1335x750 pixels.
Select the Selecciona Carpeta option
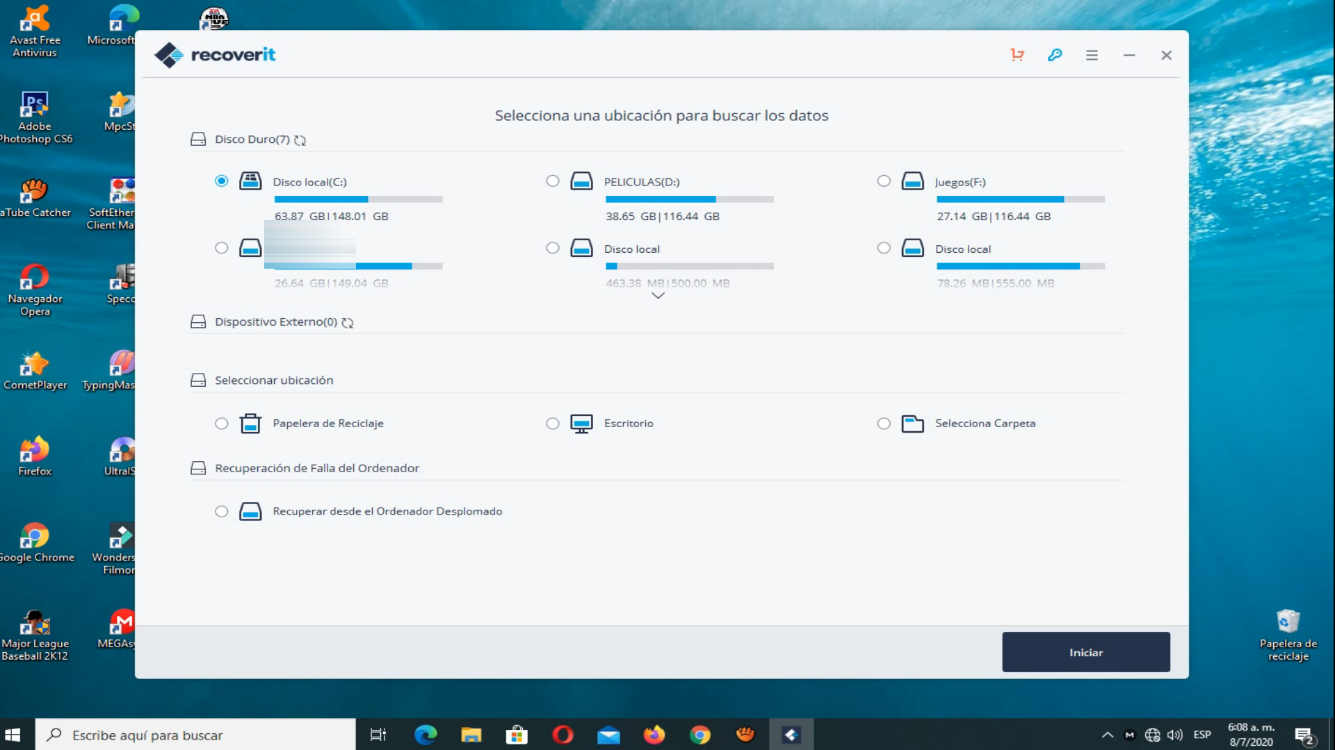pos(884,424)
